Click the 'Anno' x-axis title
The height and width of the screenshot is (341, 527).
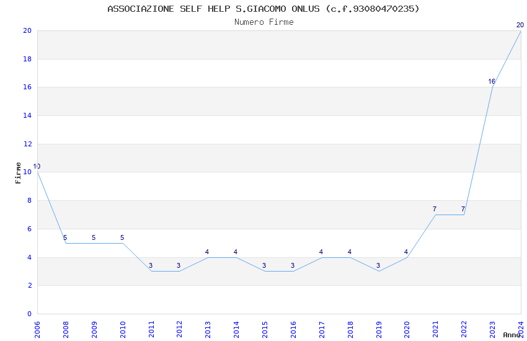511,335
